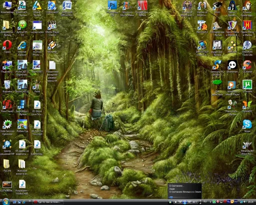Switch to the Opera taskbar window button

tap(48, 202)
